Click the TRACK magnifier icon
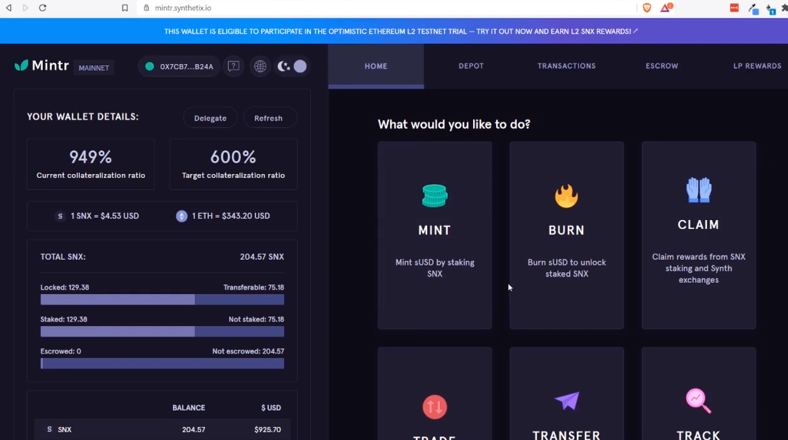 (699, 401)
